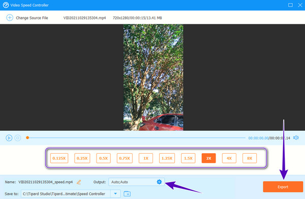Click the Save to path field

(x=66, y=194)
